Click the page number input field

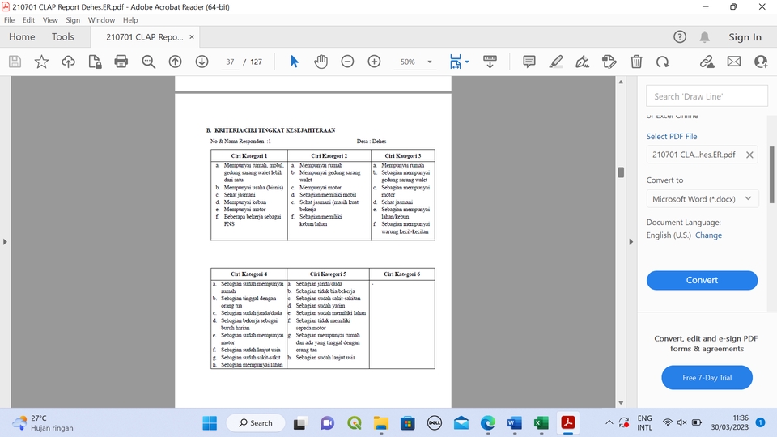point(230,62)
